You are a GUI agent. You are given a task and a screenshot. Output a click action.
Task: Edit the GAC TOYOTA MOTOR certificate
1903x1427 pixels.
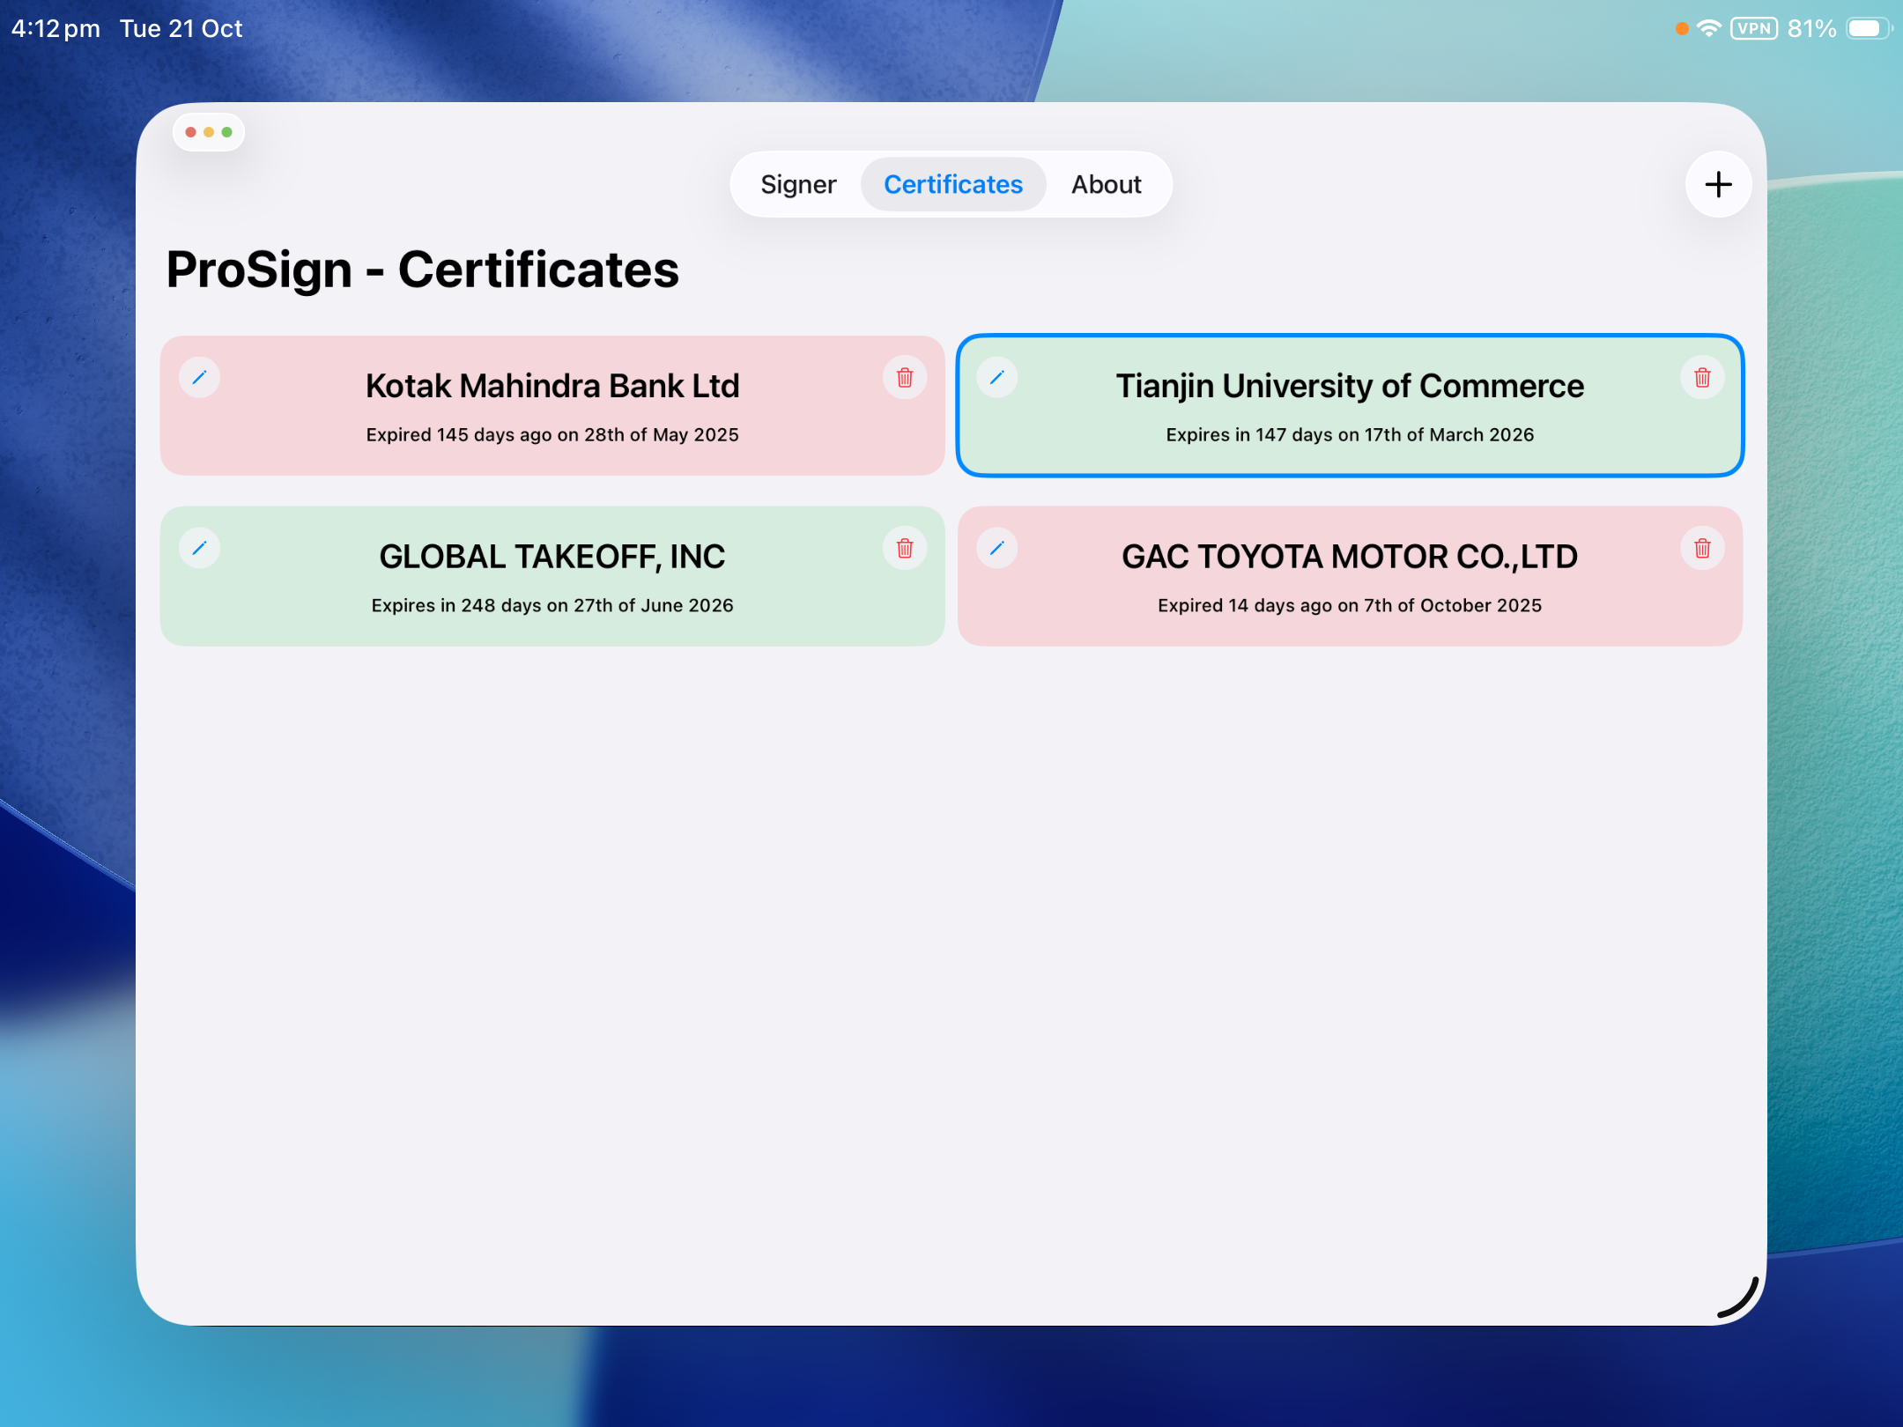click(997, 548)
